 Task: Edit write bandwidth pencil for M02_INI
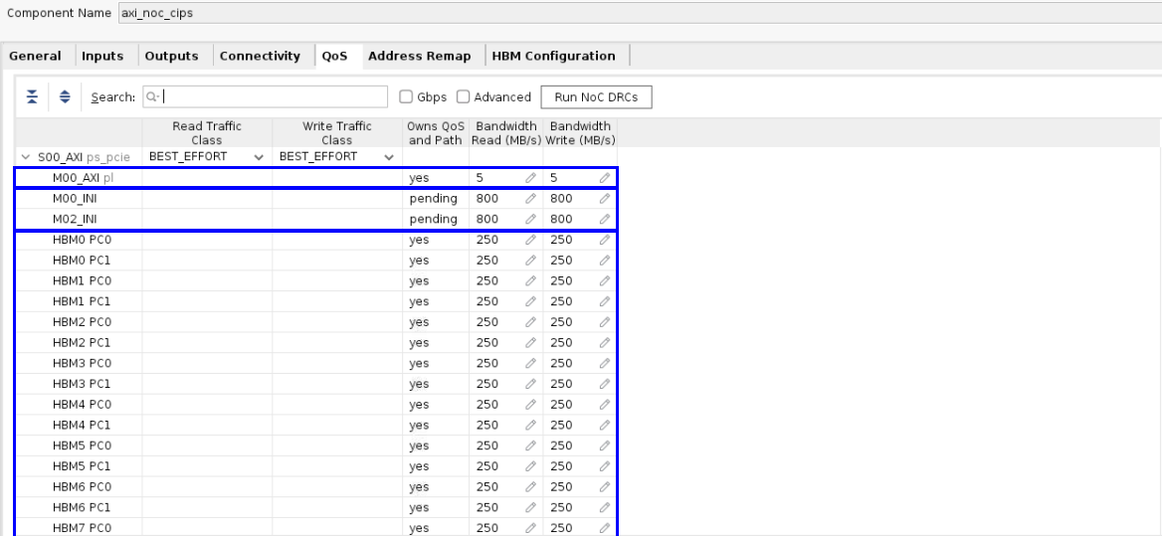(604, 219)
